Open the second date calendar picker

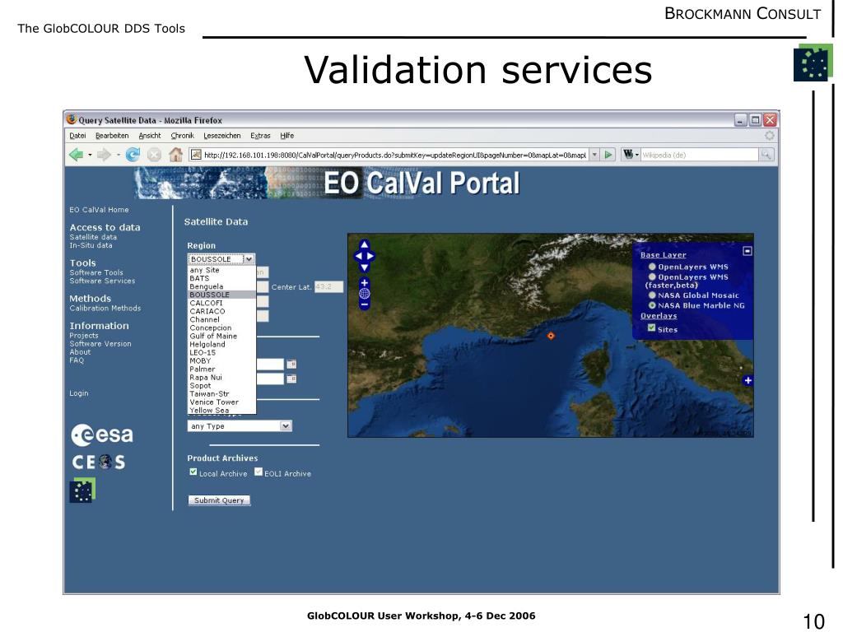pyautogui.click(x=291, y=379)
